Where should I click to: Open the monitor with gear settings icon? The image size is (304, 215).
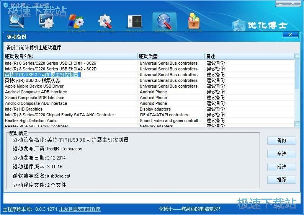click(x=46, y=22)
